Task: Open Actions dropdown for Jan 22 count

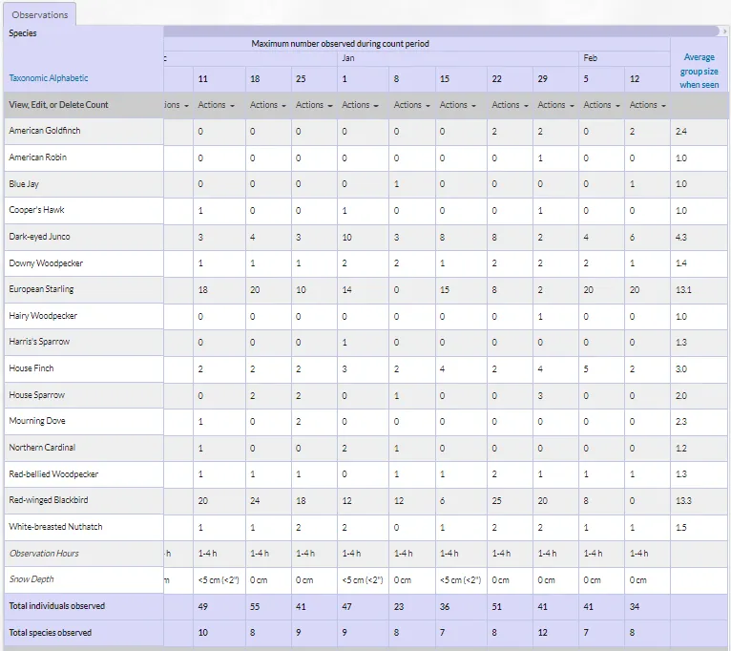Action: (x=510, y=105)
